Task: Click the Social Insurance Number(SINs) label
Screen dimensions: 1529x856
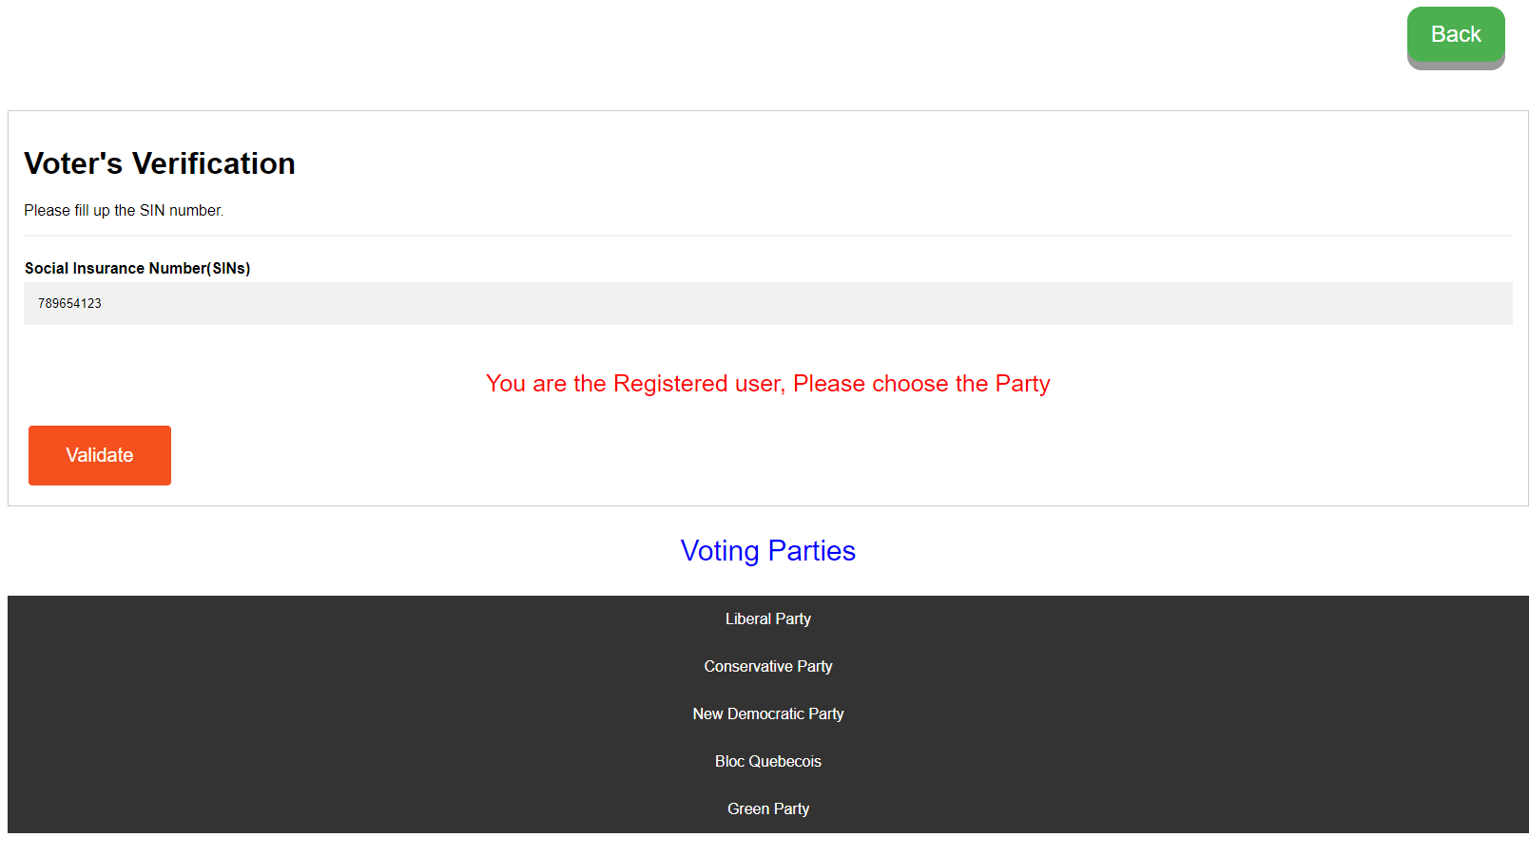Action: (138, 269)
